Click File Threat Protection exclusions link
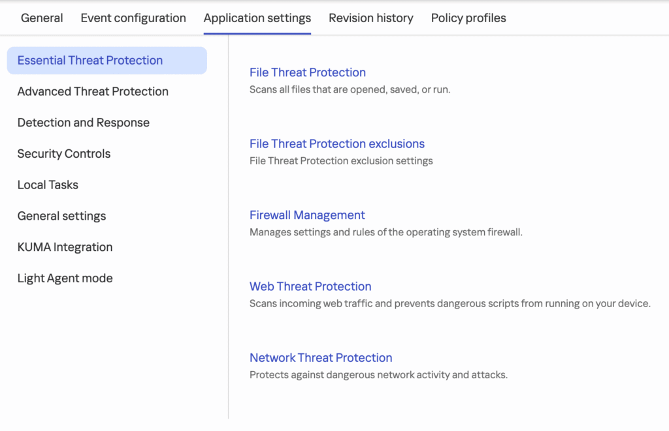Screen dimensions: 669x431 (x=336, y=144)
